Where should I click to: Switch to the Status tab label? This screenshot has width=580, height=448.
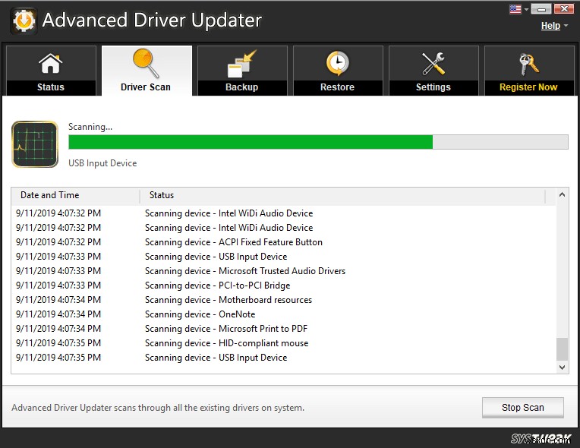click(x=51, y=87)
